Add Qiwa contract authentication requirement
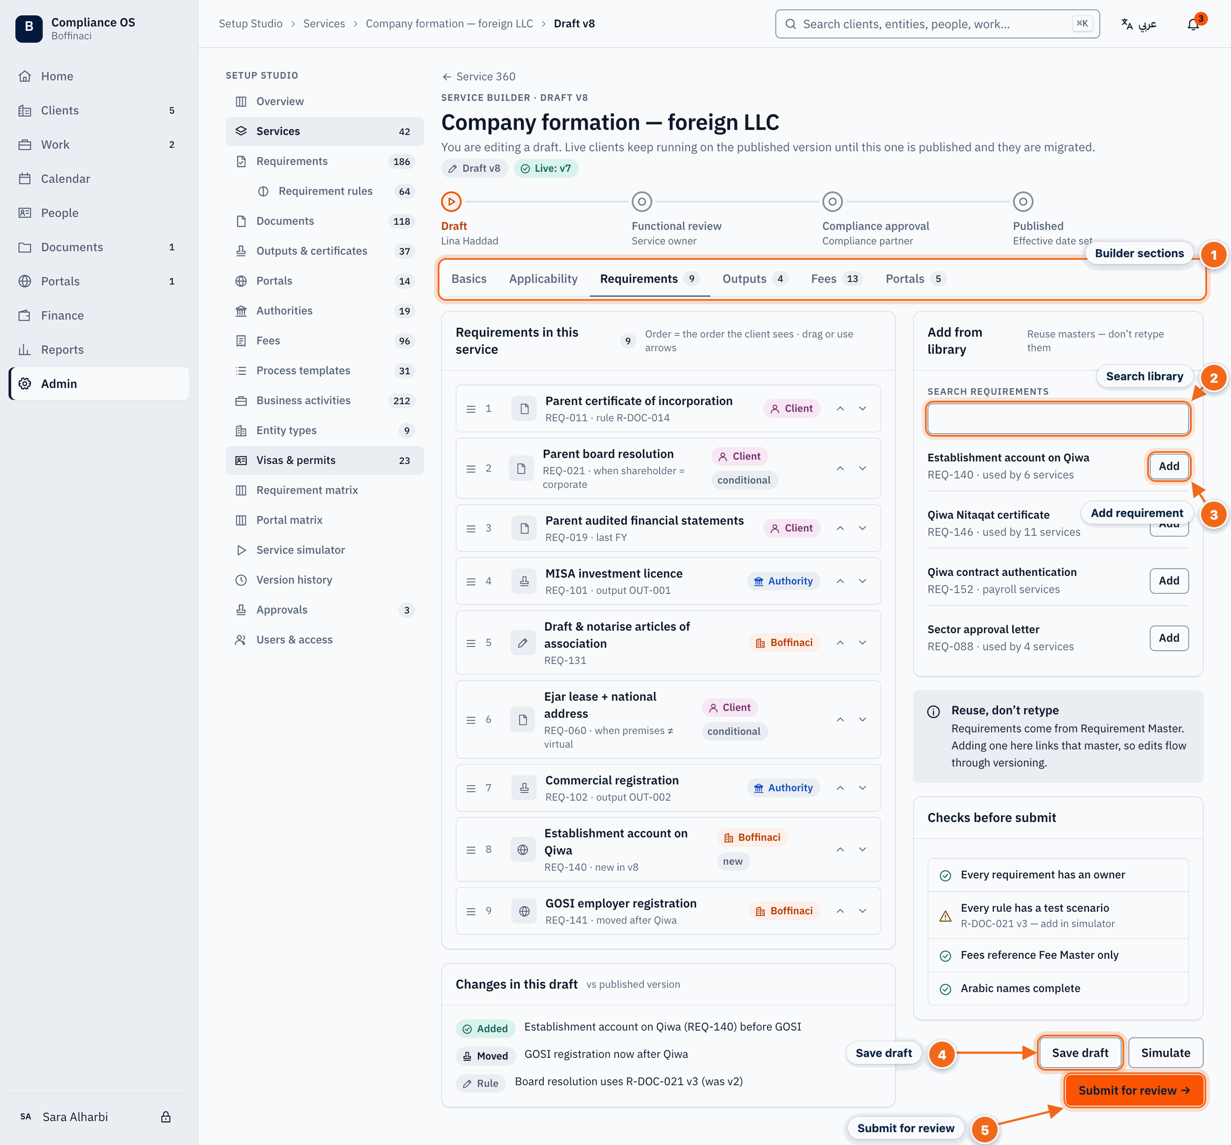Screen dimensions: 1231x1145 click(x=1168, y=580)
